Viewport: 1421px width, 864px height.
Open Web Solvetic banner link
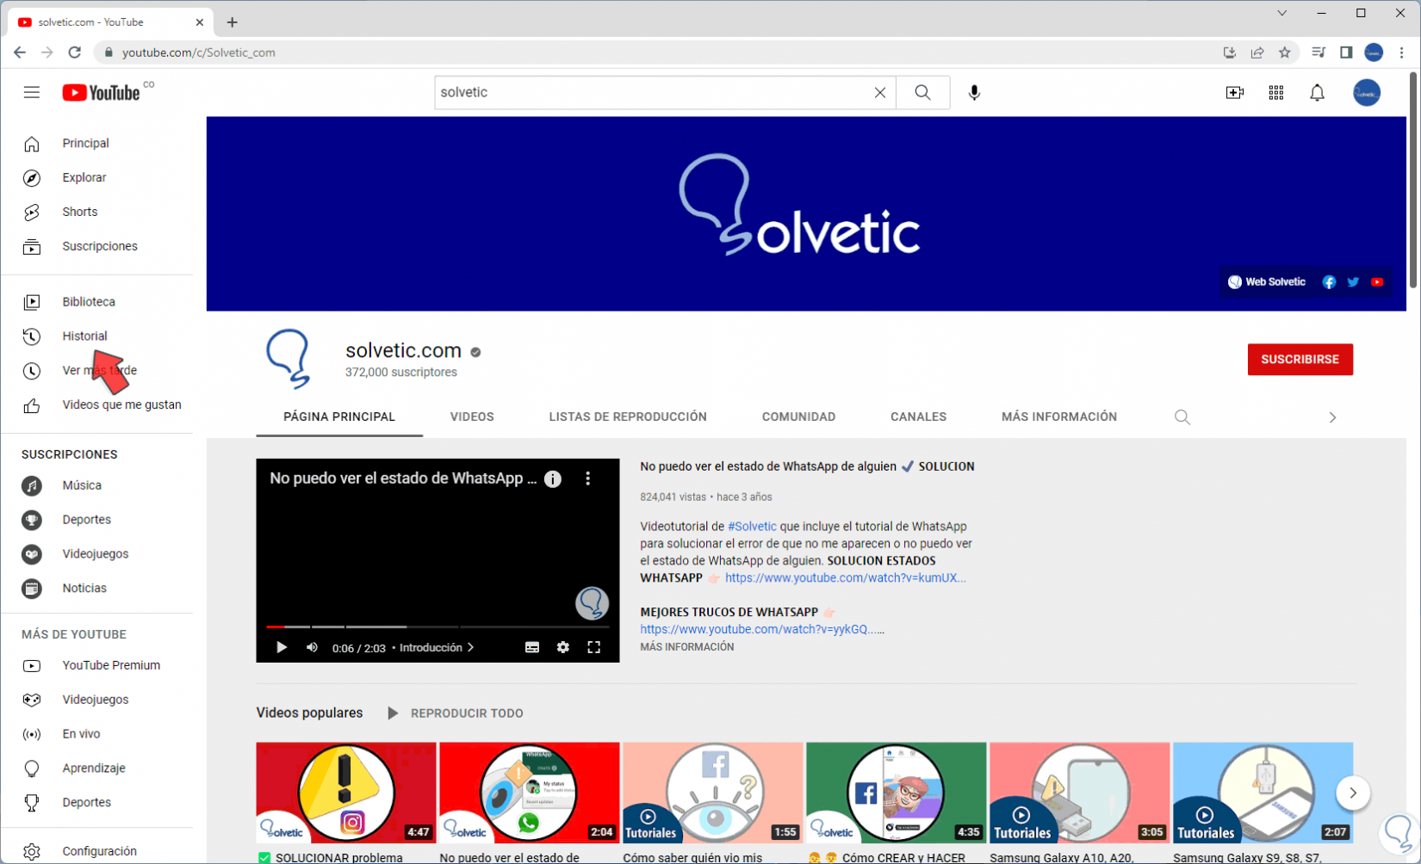coord(1267,282)
